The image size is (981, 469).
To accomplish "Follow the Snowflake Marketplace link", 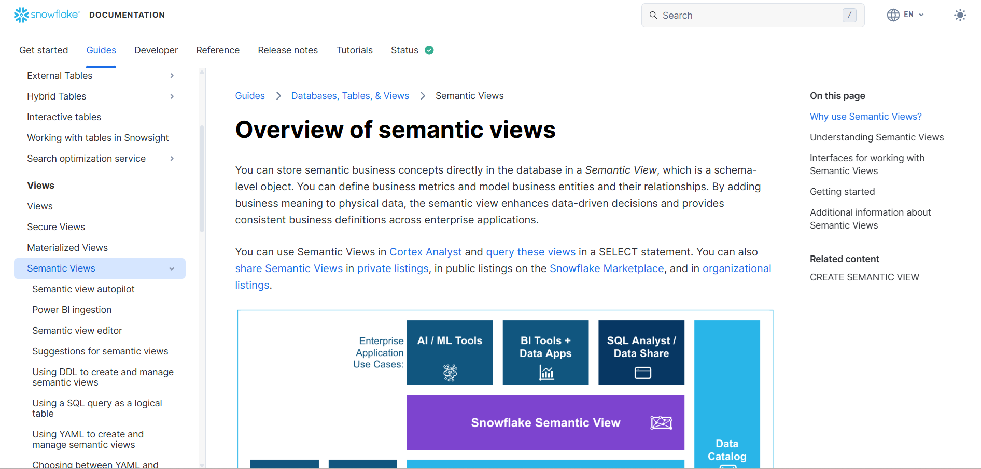I will [x=607, y=268].
